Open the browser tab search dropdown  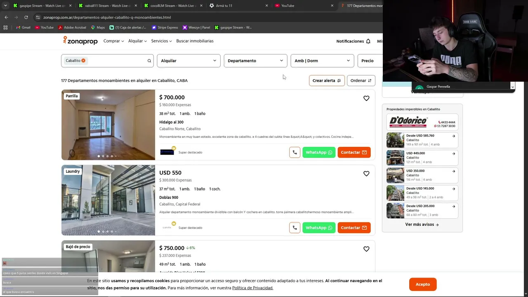(5, 6)
